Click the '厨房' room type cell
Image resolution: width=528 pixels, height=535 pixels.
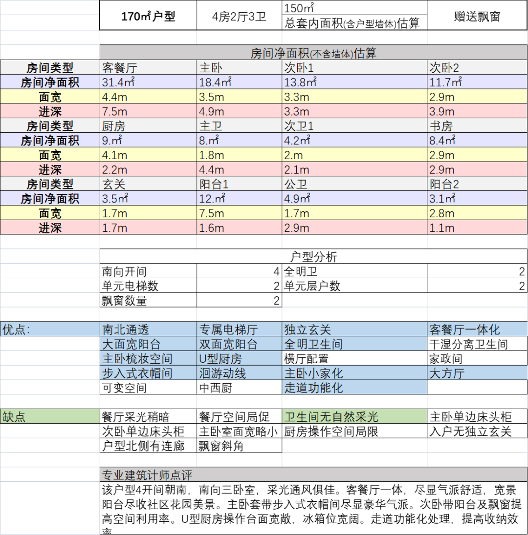148,125
